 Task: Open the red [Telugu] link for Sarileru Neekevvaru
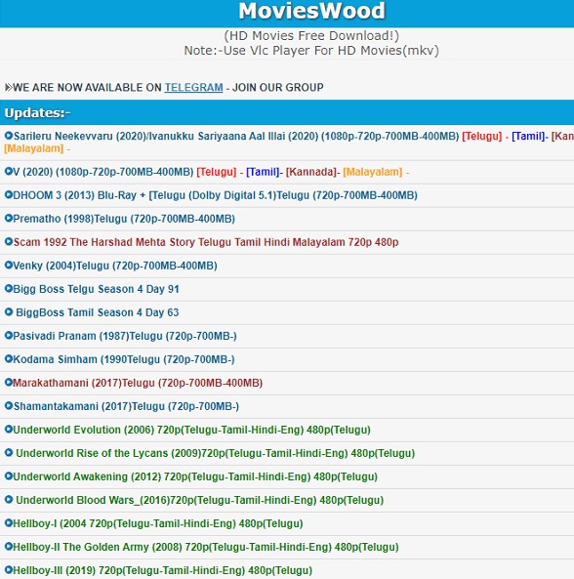tap(481, 136)
